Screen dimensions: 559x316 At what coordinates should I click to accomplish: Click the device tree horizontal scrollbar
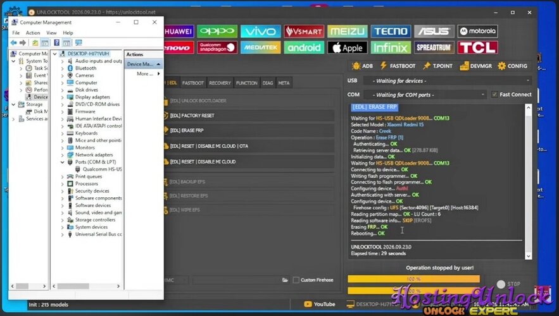point(87,286)
